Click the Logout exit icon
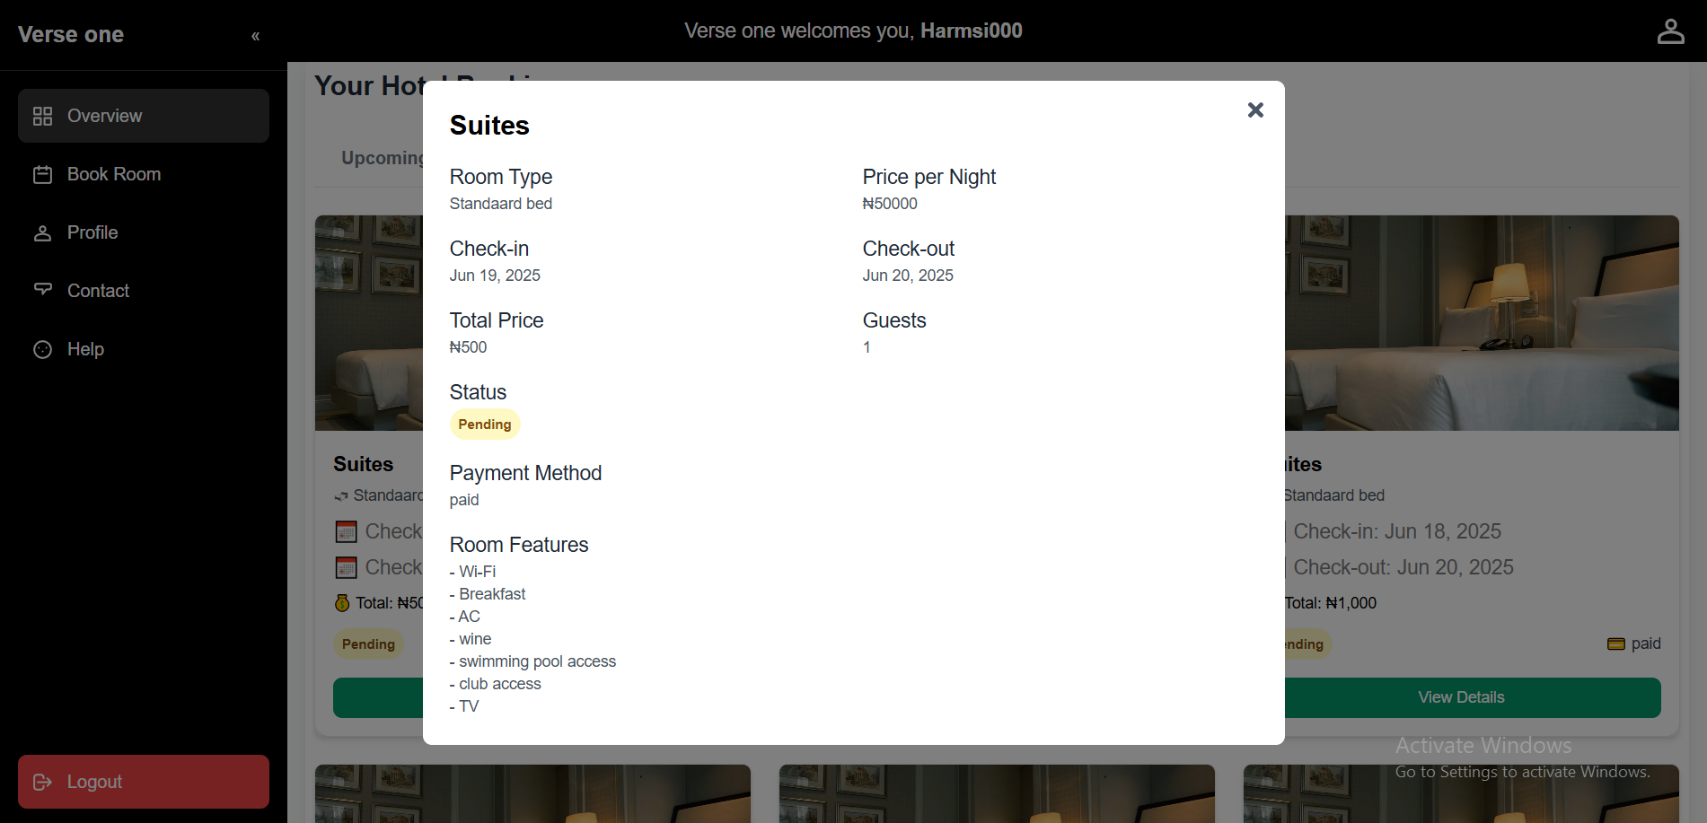This screenshot has height=823, width=1707. click(x=42, y=782)
